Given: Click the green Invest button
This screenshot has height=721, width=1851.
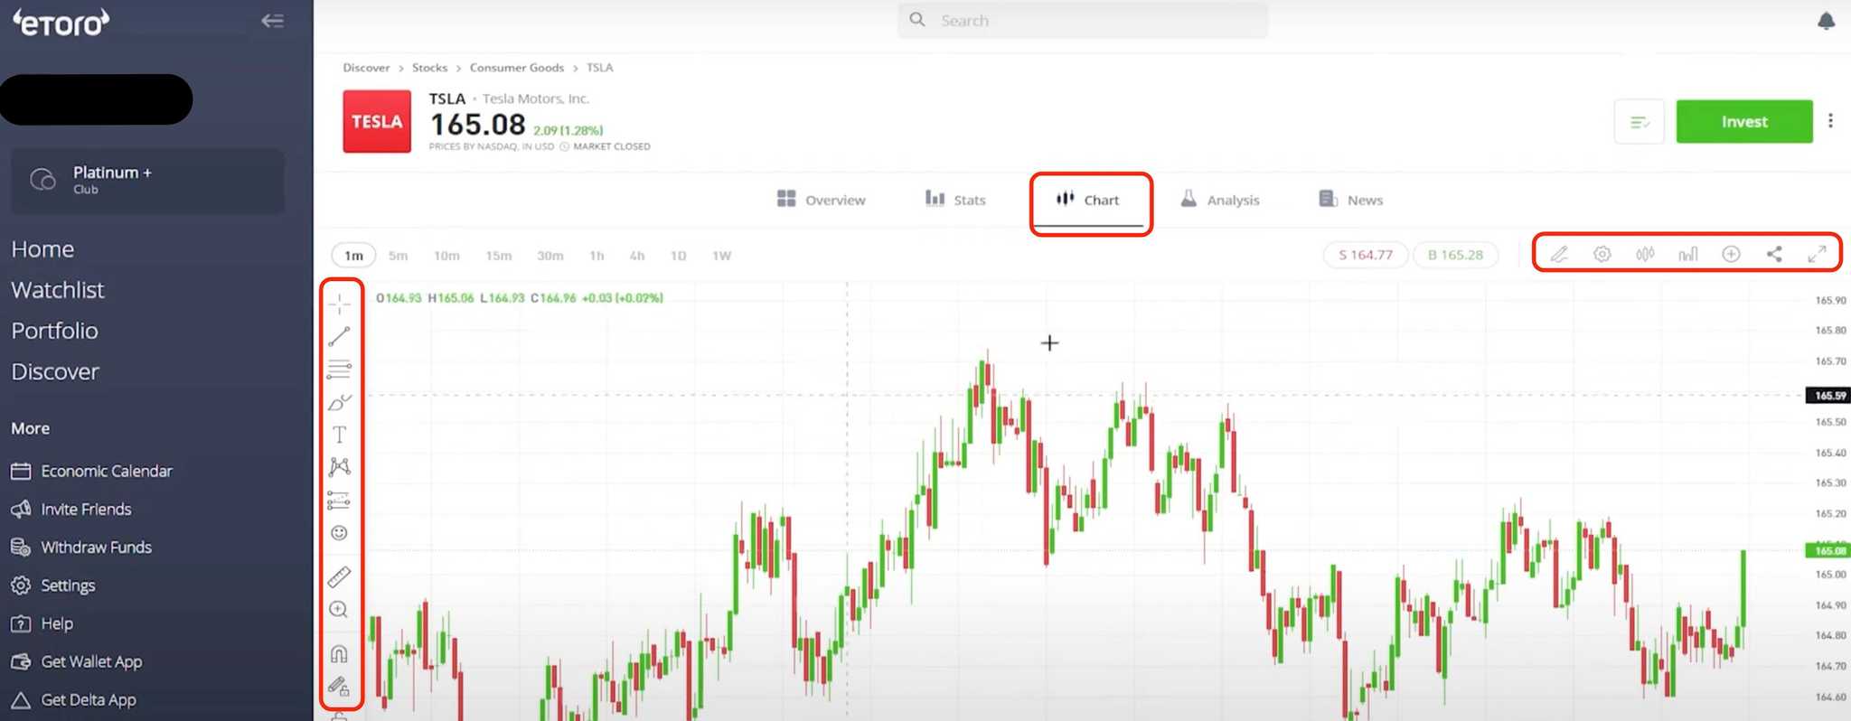Looking at the screenshot, I should [1743, 121].
